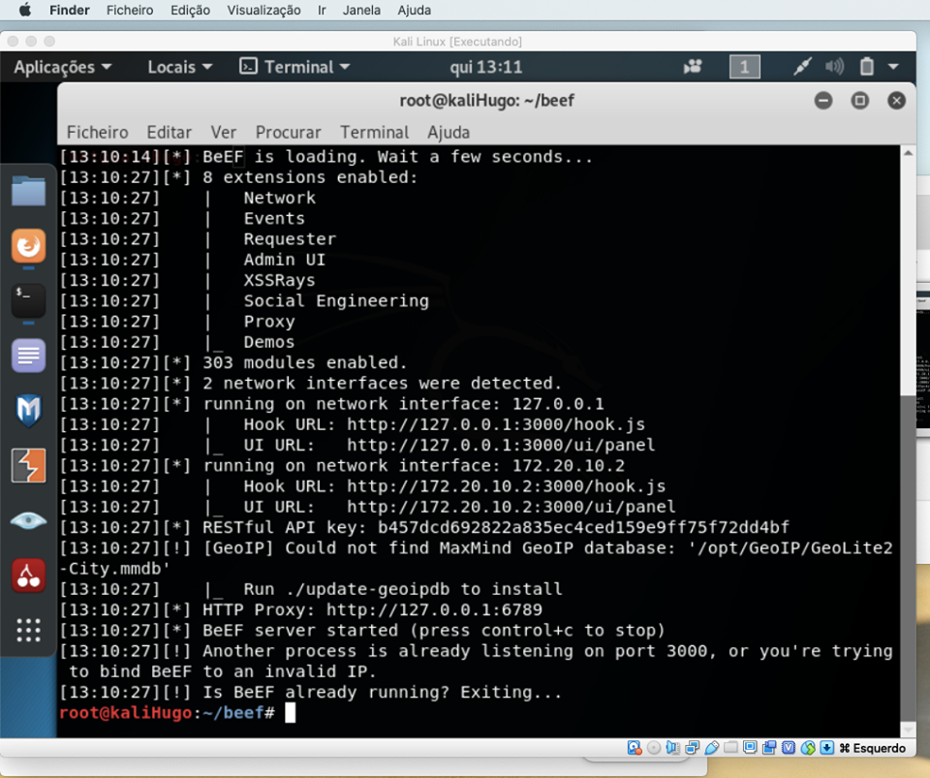Launch Firefox from the dock
This screenshot has height=778, width=930.
tap(28, 246)
